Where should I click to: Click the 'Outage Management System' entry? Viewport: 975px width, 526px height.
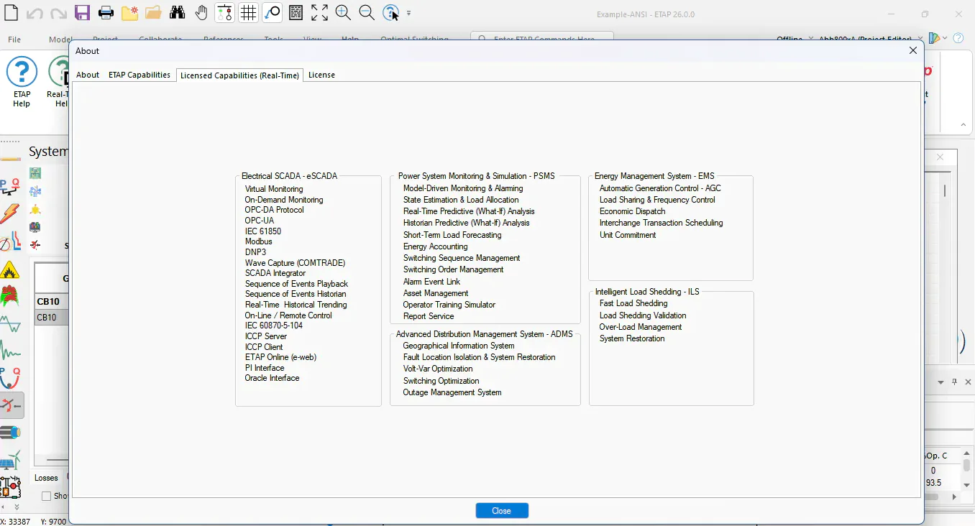[x=452, y=392]
